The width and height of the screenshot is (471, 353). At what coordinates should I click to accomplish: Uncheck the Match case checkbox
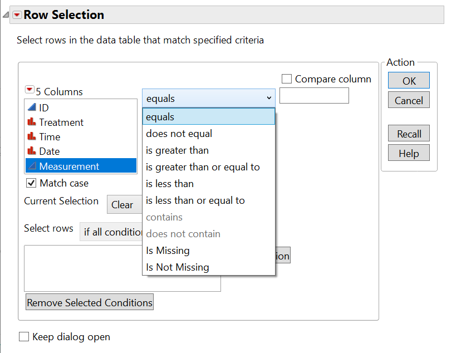[31, 183]
